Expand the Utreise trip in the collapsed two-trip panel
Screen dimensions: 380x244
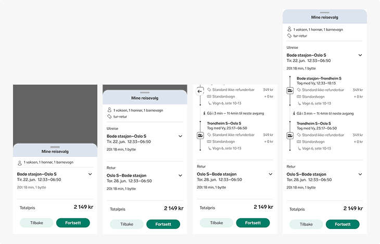pos(180,136)
